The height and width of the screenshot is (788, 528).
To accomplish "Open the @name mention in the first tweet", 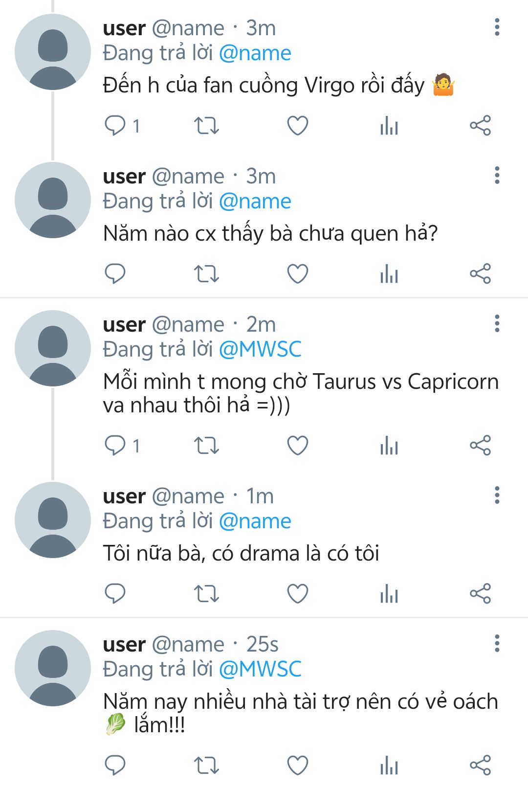I will click(x=255, y=53).
